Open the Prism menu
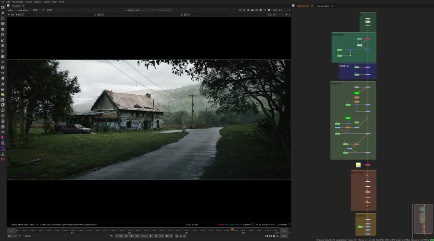The image size is (434, 241). pyautogui.click(x=61, y=2)
